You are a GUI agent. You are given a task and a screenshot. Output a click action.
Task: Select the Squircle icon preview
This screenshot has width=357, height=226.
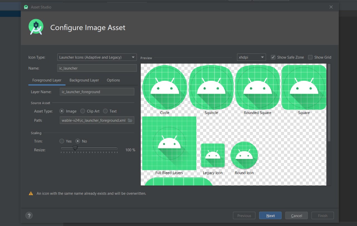(211, 87)
